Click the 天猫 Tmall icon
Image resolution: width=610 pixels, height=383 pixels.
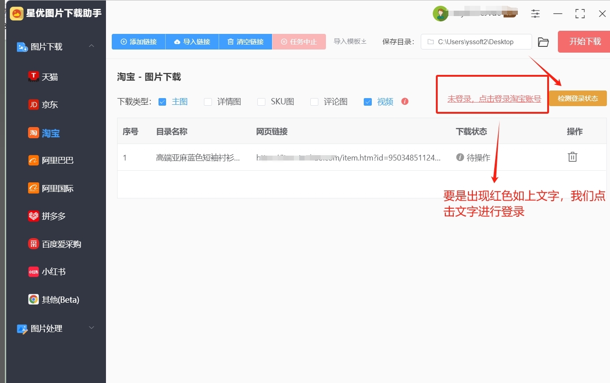pos(33,77)
